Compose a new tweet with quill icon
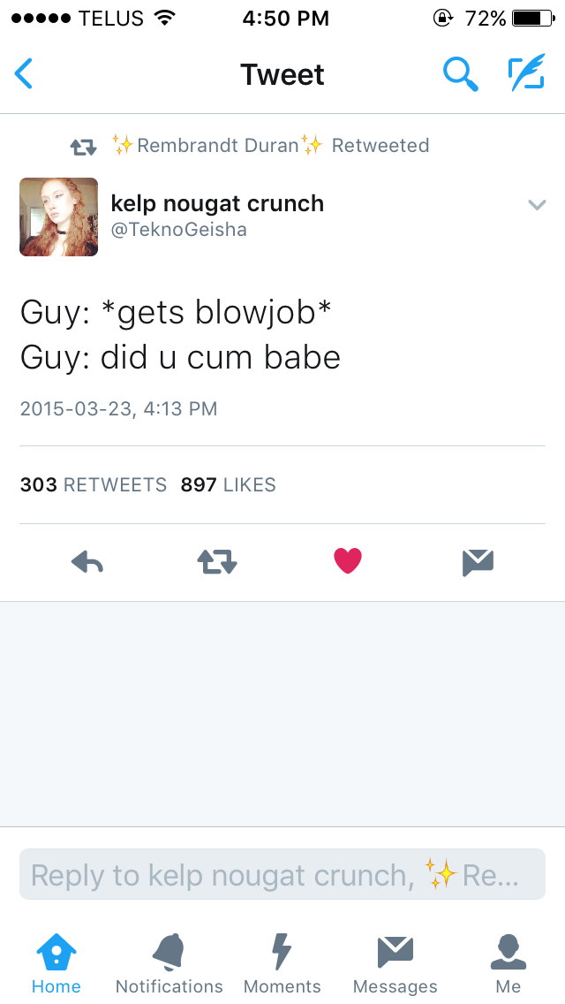 point(527,72)
